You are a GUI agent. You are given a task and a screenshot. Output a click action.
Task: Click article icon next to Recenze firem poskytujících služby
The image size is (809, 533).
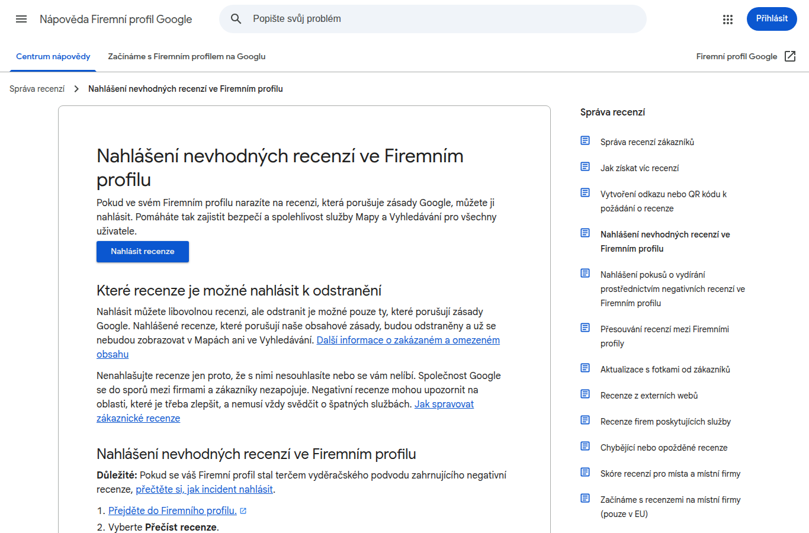tap(585, 420)
